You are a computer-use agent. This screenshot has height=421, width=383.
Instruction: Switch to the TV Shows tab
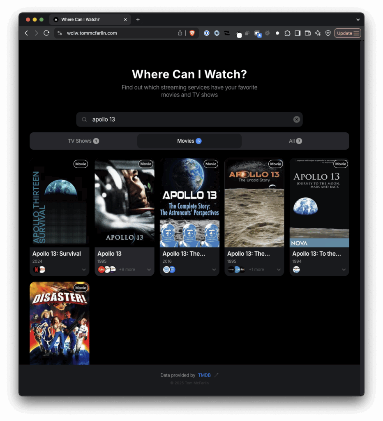pyautogui.click(x=83, y=141)
